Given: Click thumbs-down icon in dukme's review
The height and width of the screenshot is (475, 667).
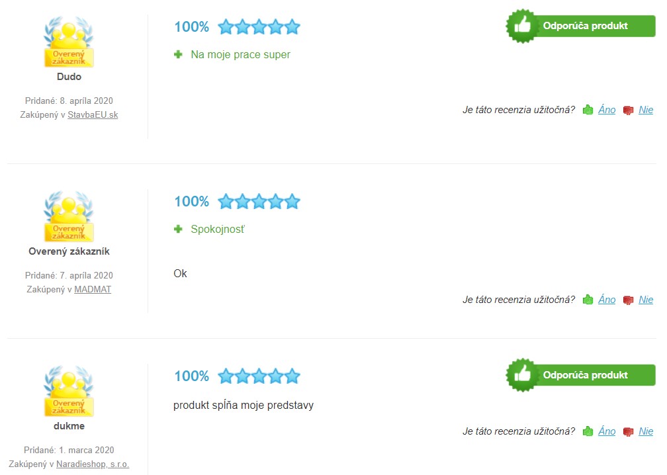Looking at the screenshot, I should pos(628,432).
